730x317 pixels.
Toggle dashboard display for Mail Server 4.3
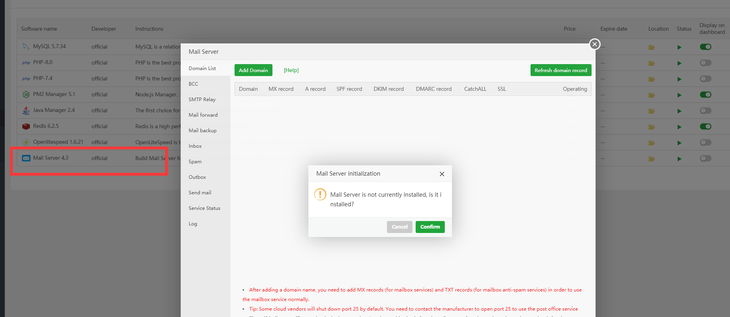coord(706,158)
